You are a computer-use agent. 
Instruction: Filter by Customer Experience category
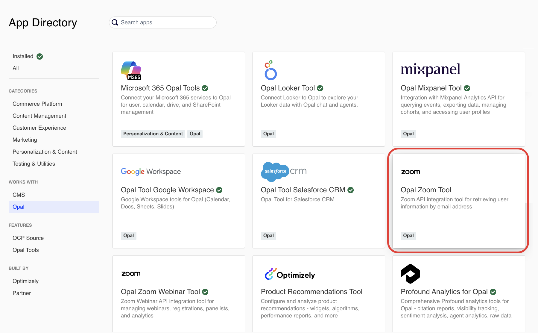point(39,128)
